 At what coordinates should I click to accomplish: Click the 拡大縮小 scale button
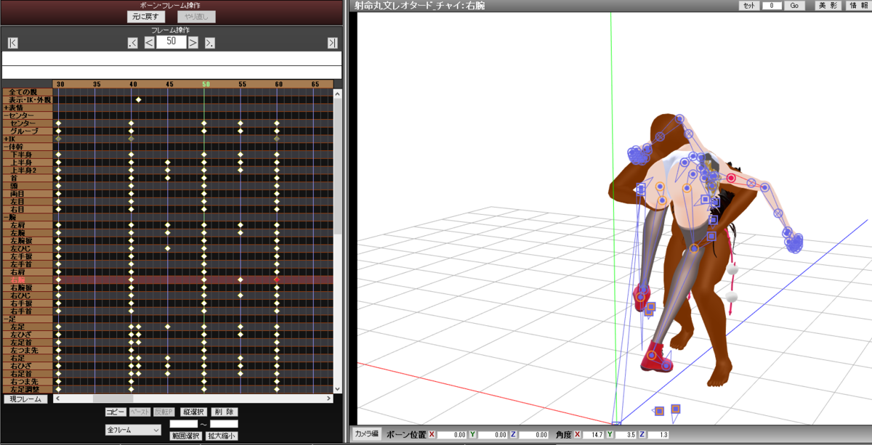(x=222, y=436)
